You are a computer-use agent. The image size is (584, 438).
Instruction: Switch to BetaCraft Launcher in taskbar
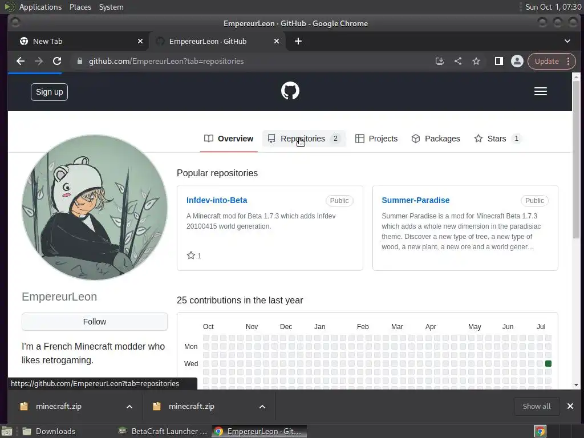pos(163,431)
